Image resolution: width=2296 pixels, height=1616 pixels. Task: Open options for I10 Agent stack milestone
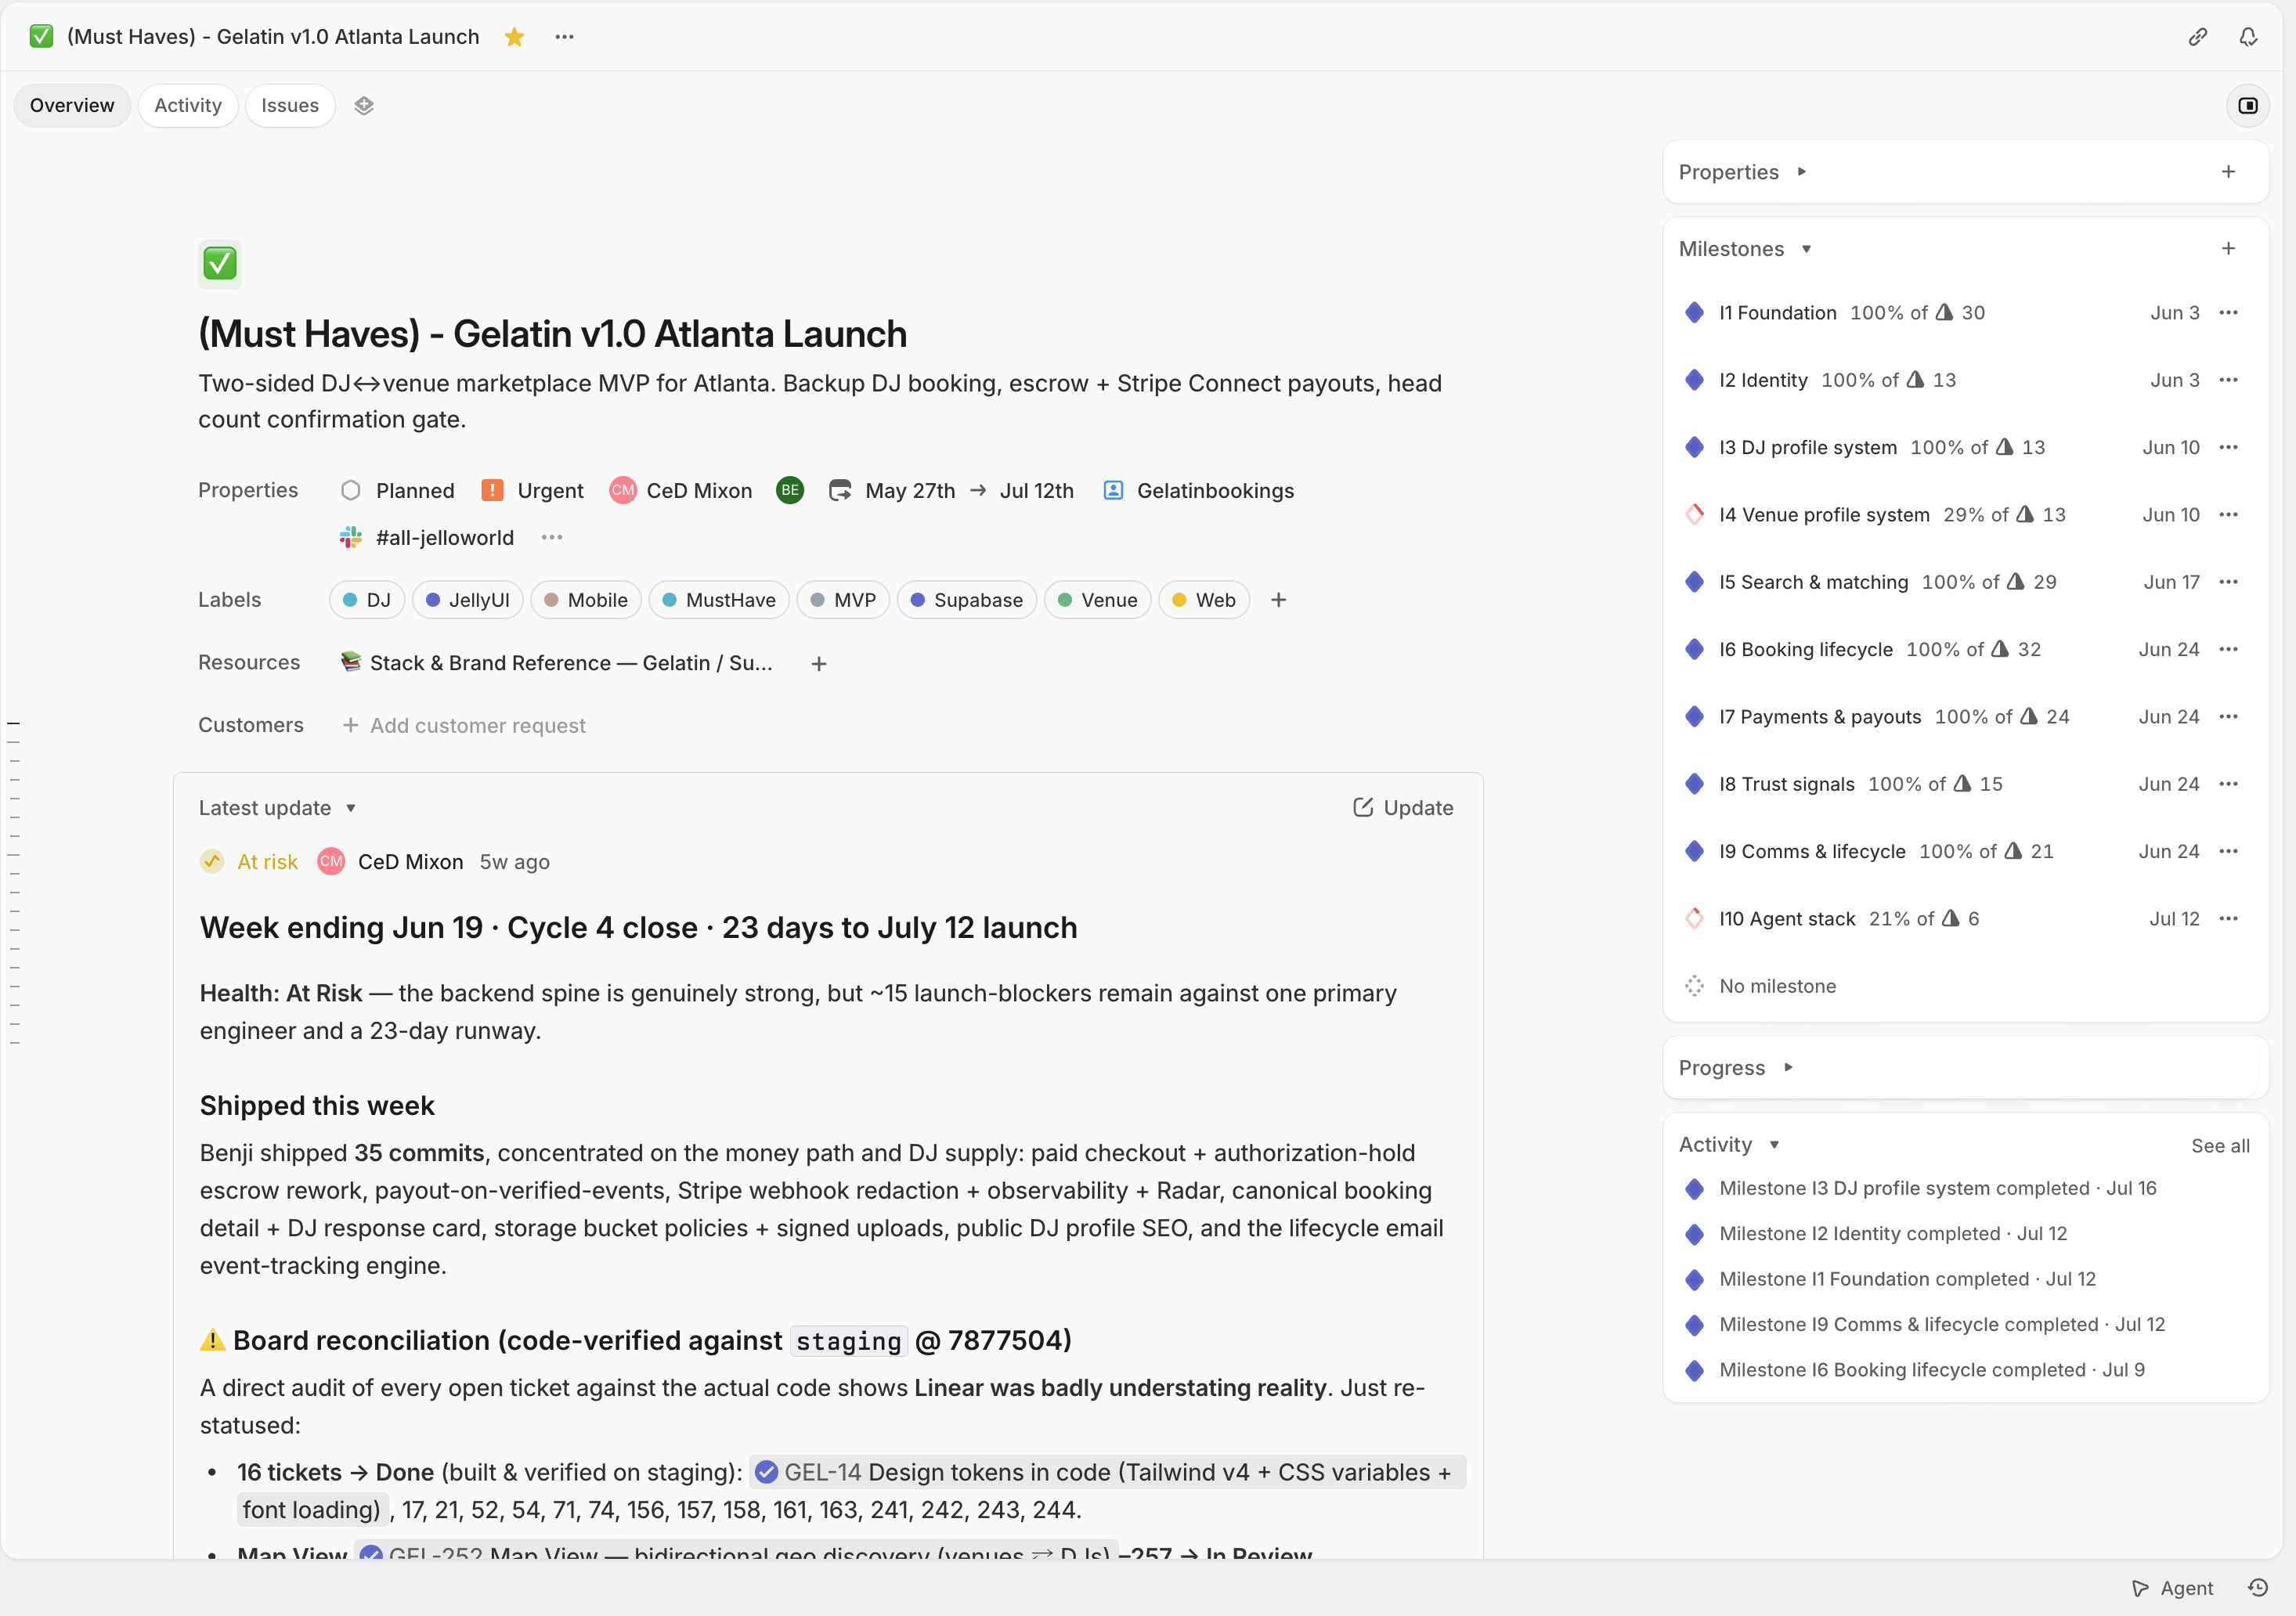point(2228,919)
